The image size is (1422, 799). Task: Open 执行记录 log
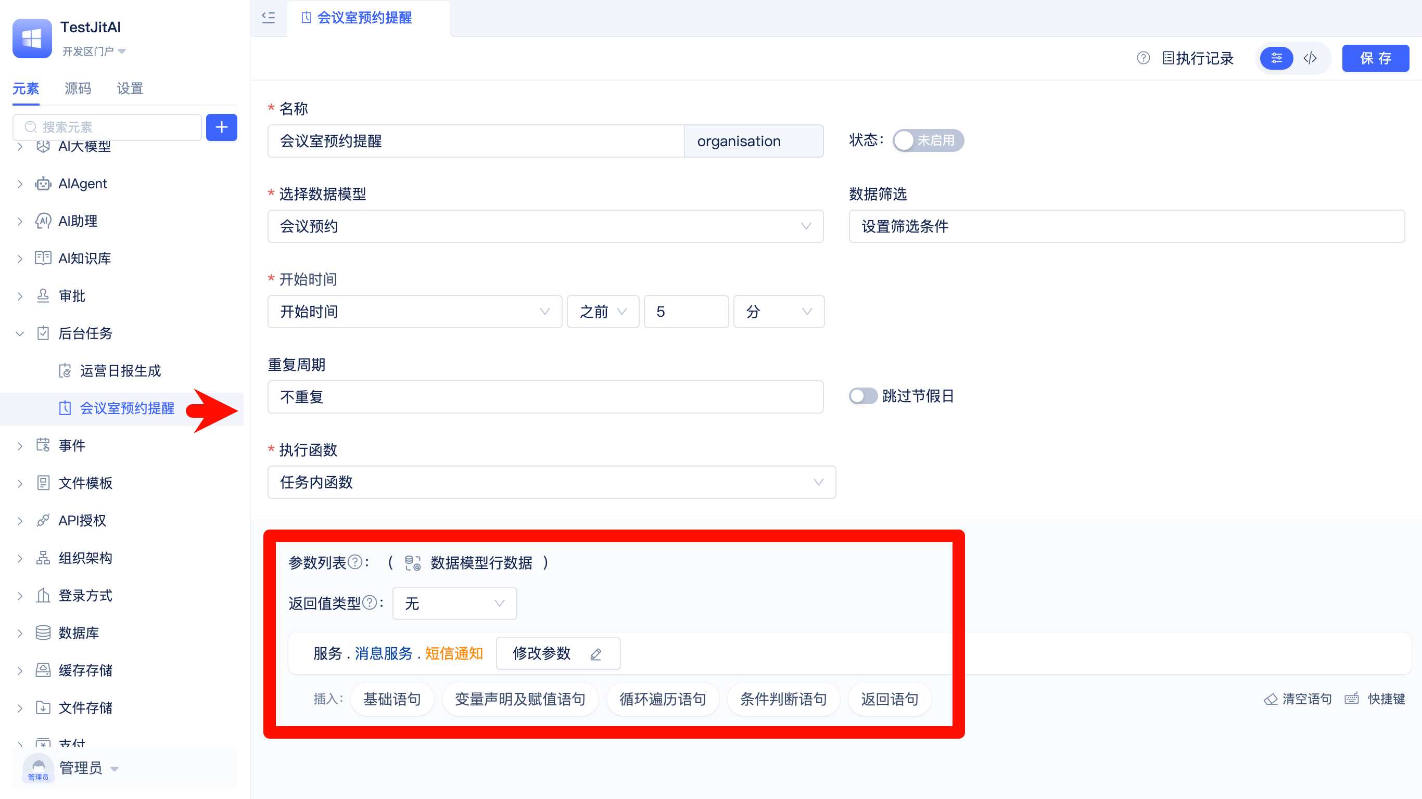coord(1197,58)
